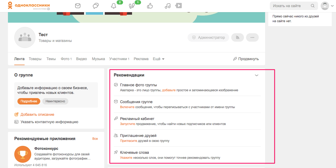Click Добавить описание link
The height and width of the screenshot is (168, 336).
pyautogui.click(x=37, y=114)
